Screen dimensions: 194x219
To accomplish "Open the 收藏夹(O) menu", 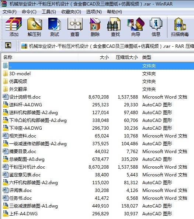I will tap(71, 12).
